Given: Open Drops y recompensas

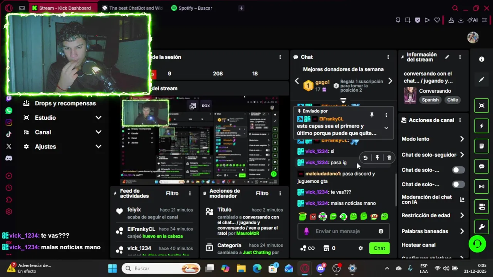Looking at the screenshot, I should [60, 103].
